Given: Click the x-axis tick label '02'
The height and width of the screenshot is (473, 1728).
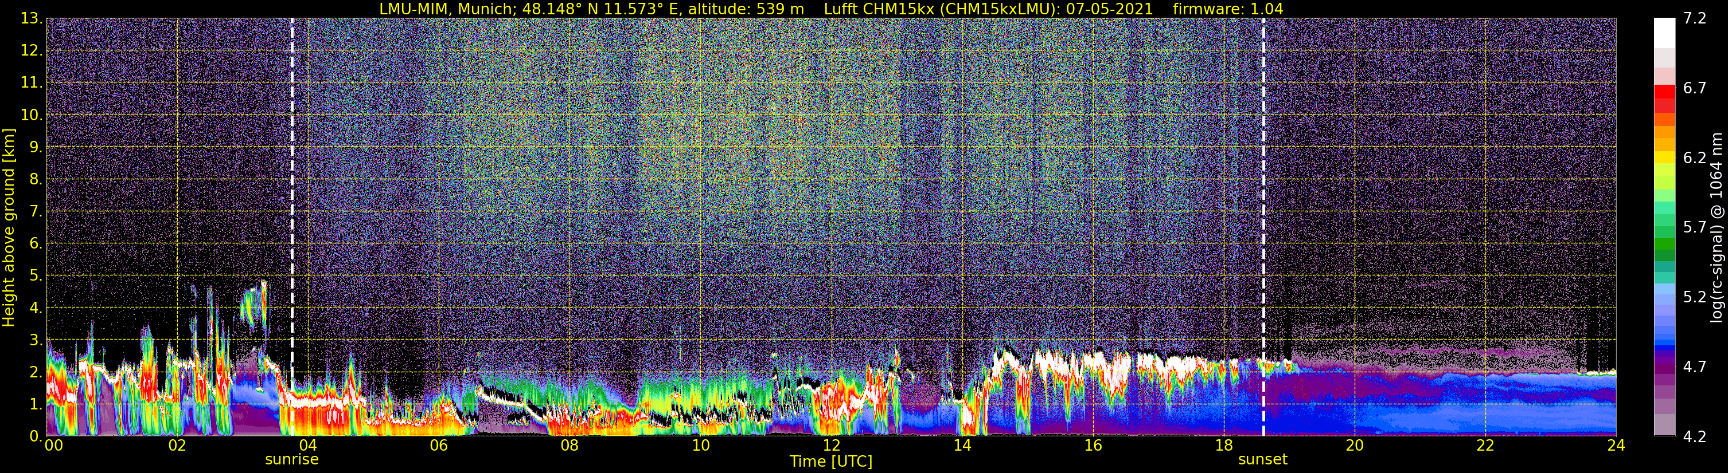Looking at the screenshot, I should point(177,446).
